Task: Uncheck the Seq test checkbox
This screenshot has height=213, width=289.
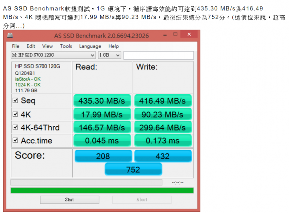Action: pos(15,100)
